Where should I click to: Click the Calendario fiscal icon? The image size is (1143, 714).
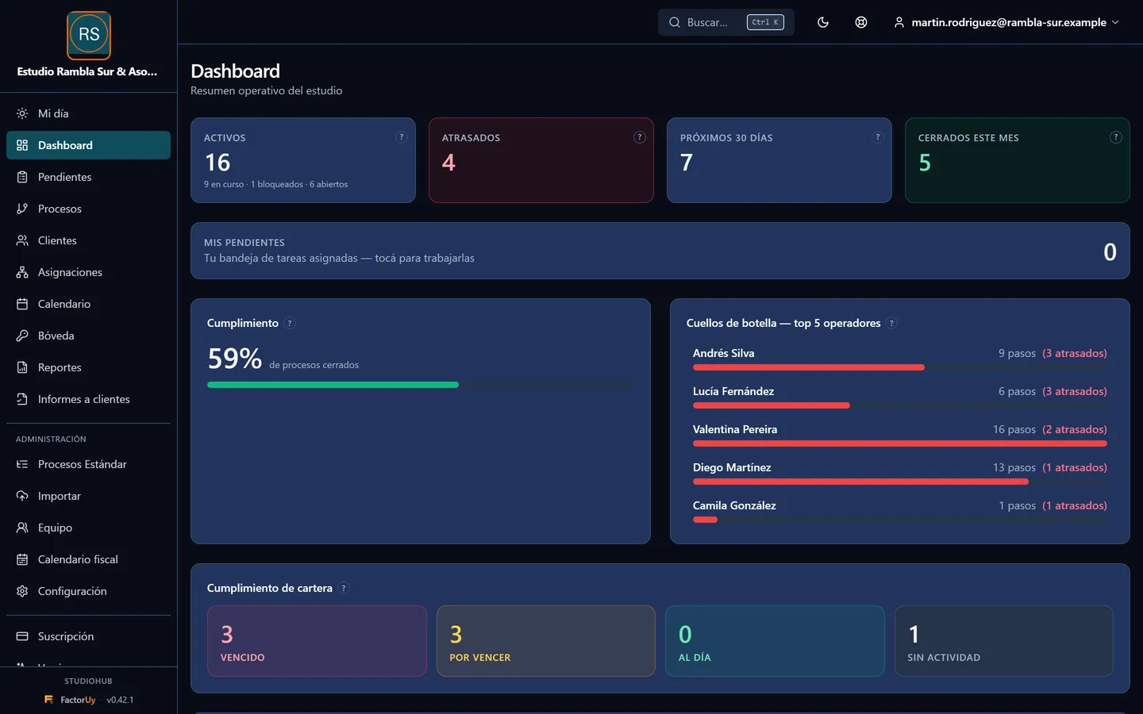coord(22,559)
